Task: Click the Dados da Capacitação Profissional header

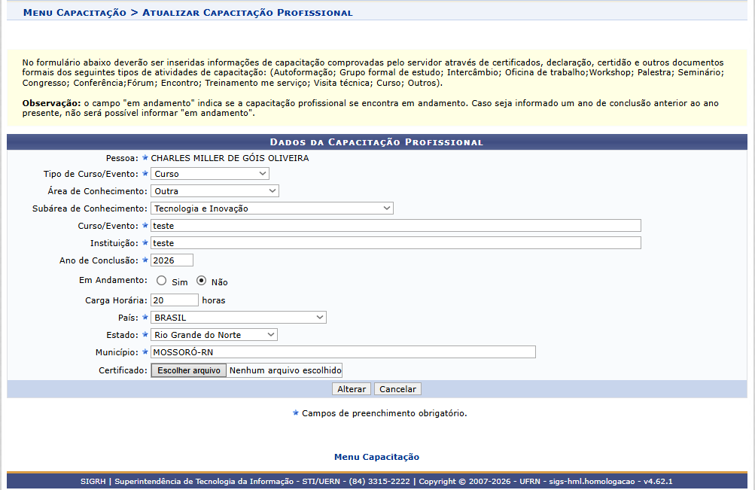Action: point(376,142)
